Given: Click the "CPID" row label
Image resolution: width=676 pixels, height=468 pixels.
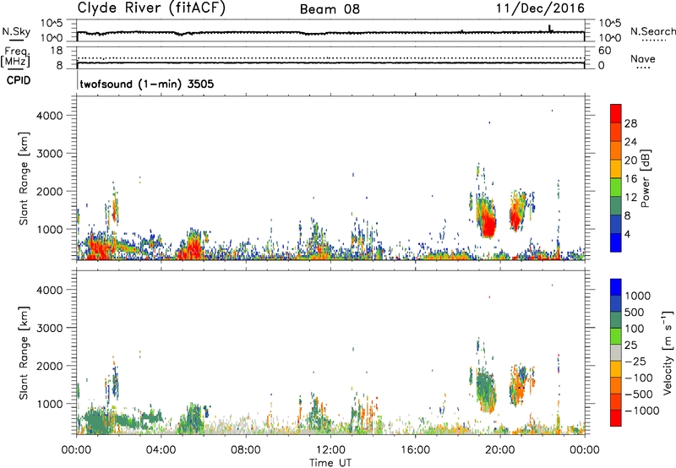Looking at the screenshot, I should tap(18, 80).
